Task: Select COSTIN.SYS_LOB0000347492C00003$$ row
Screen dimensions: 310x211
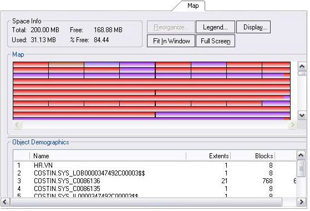Action: coord(155,173)
